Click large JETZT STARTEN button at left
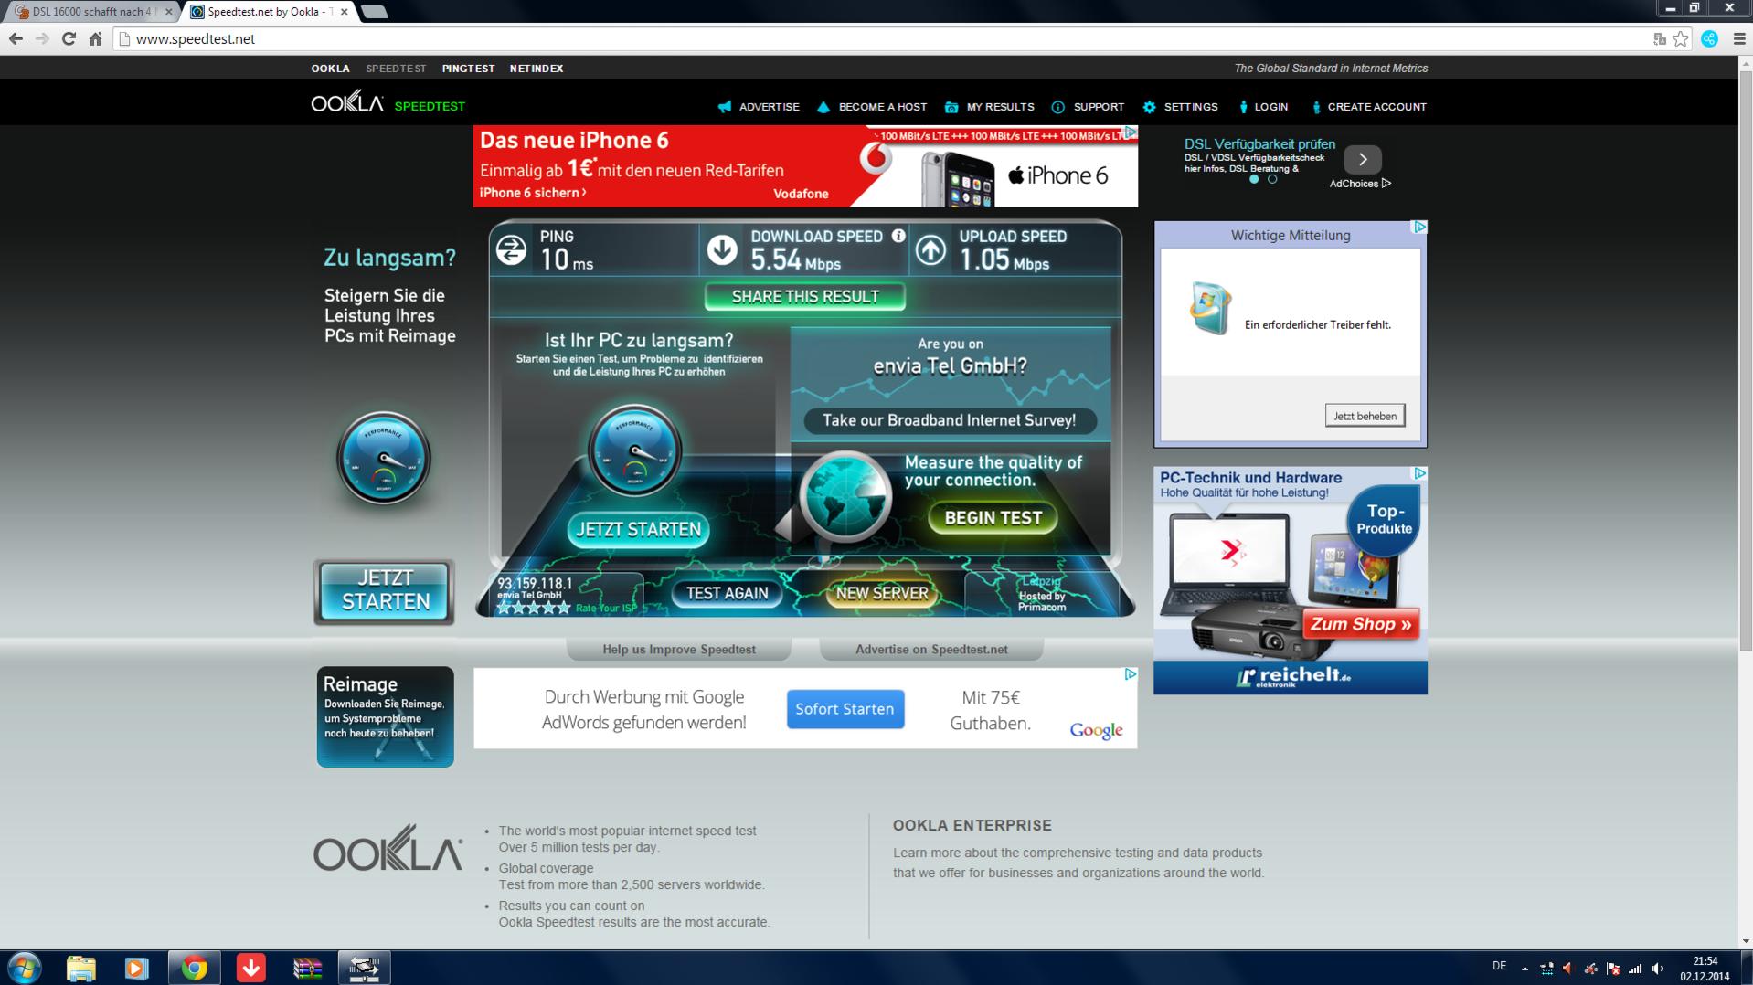This screenshot has height=985, width=1753. (384, 591)
